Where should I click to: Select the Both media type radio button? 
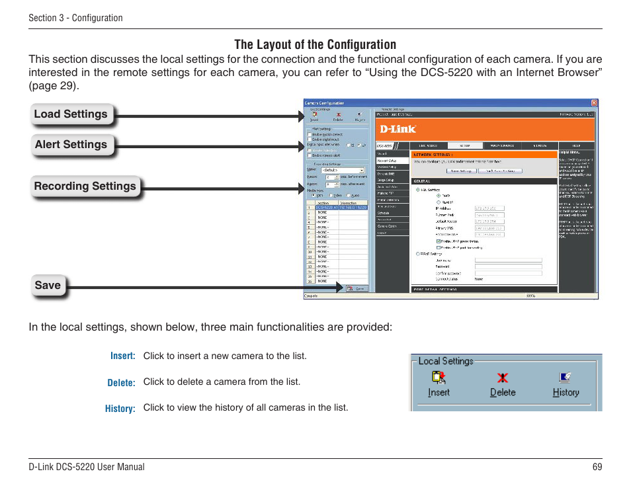(x=314, y=196)
